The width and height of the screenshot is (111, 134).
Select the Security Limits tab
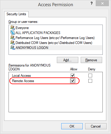tap(16, 14)
